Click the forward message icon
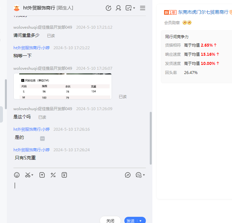The image size is (232, 223). [128, 175]
